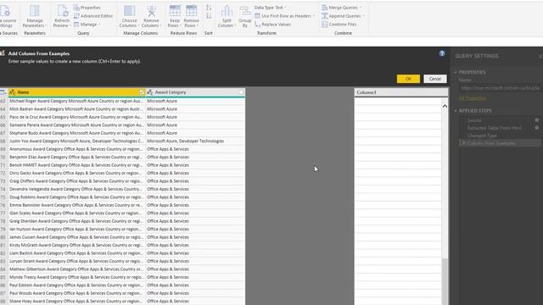Click the Doug Robbins Name cell
The width and height of the screenshot is (543, 305).
[x=77, y=197]
